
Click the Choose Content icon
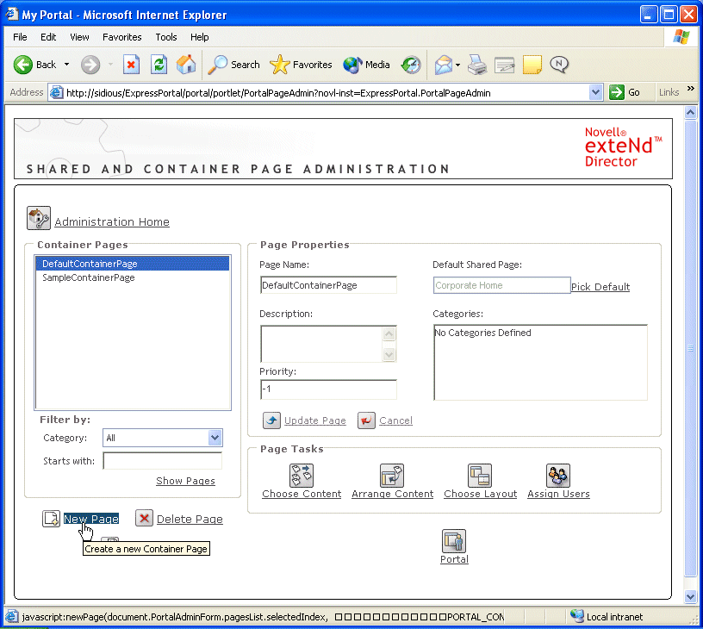click(x=302, y=476)
